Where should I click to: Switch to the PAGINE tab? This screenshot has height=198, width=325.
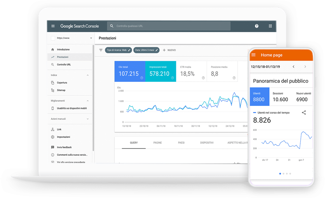pos(157,143)
